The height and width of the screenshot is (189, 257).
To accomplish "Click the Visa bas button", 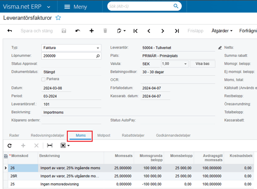I will [203, 64].
